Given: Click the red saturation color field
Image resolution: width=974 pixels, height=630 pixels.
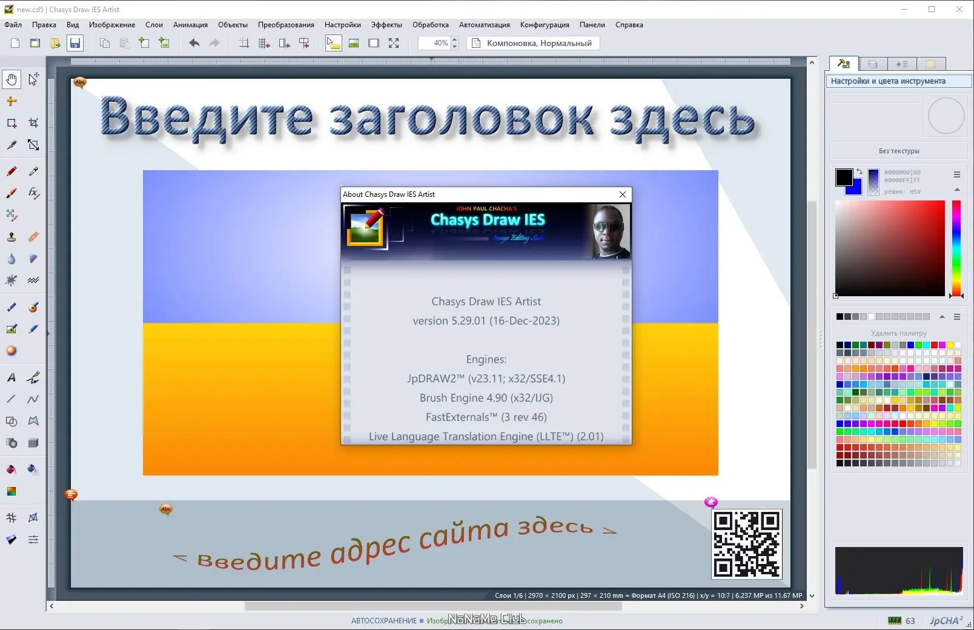Looking at the screenshot, I should [x=890, y=248].
